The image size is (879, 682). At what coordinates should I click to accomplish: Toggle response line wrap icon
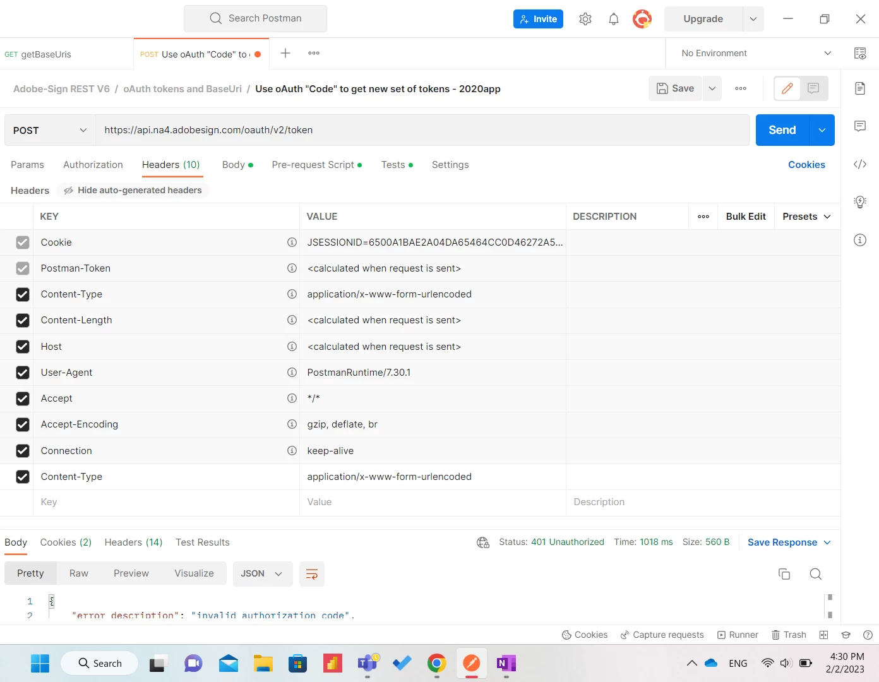[312, 574]
